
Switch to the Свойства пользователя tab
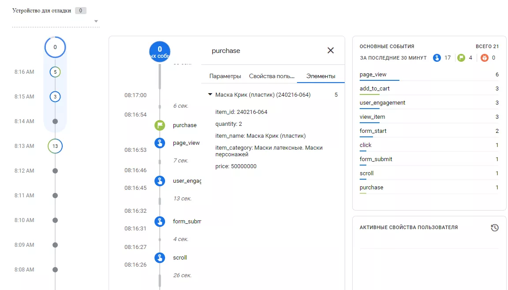pyautogui.click(x=271, y=76)
